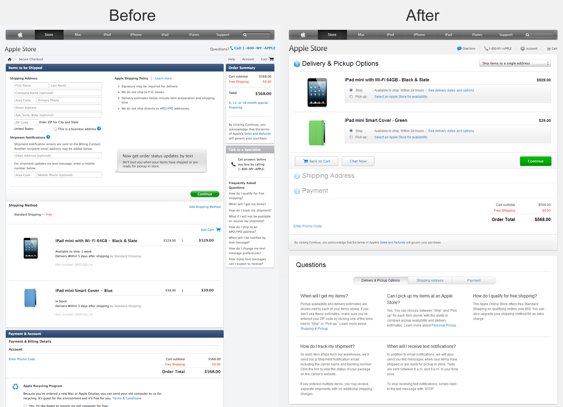Click the Apple logo in the Before nav bar
Image resolution: width=563 pixels, height=407 pixels.
pos(20,35)
